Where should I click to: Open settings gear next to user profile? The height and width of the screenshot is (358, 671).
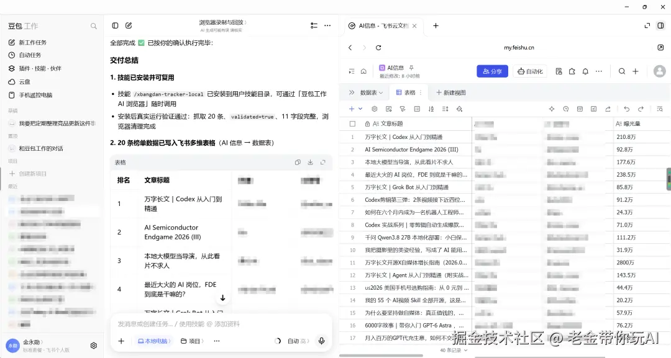pos(94,346)
